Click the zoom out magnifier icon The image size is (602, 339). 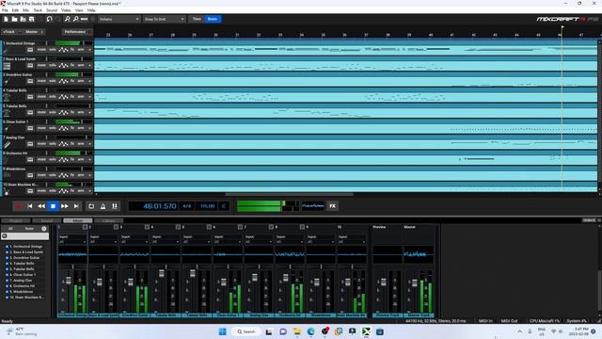pos(75,19)
